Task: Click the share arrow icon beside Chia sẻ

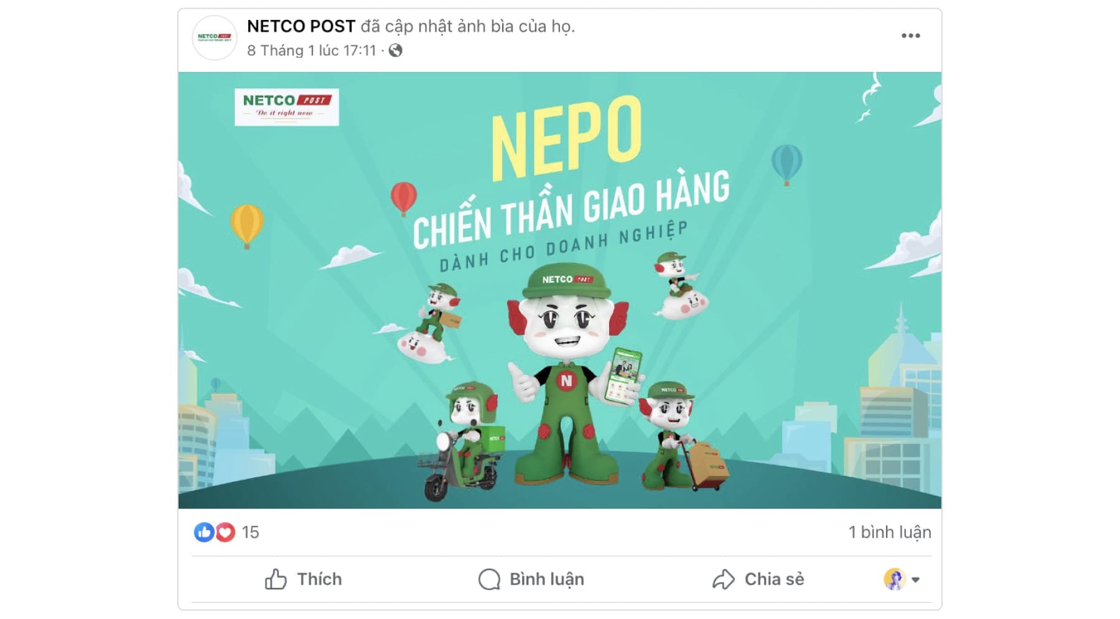Action: 724,579
